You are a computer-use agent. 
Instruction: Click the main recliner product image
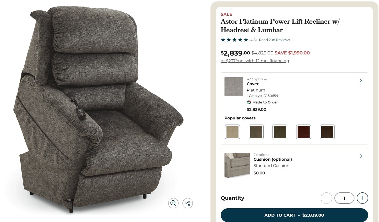(99, 110)
